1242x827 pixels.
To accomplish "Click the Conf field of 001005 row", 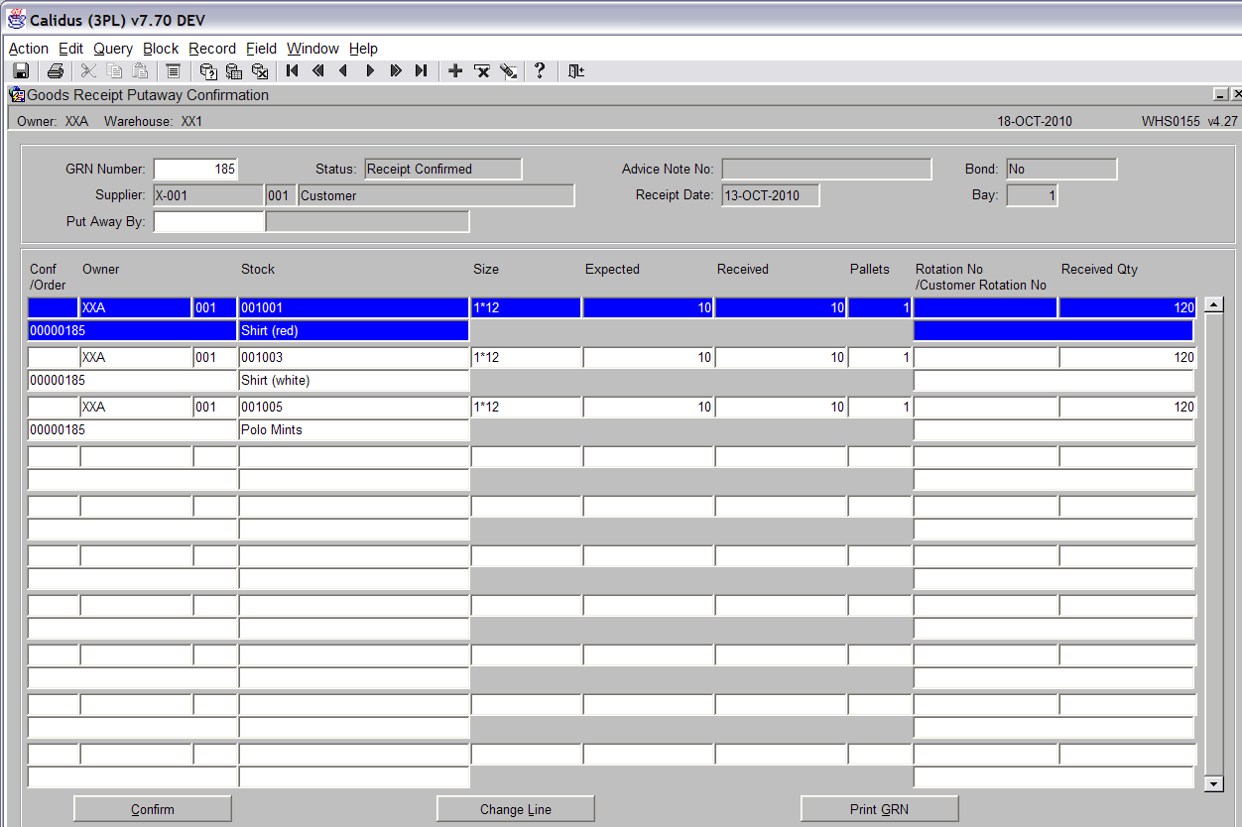I will point(54,407).
